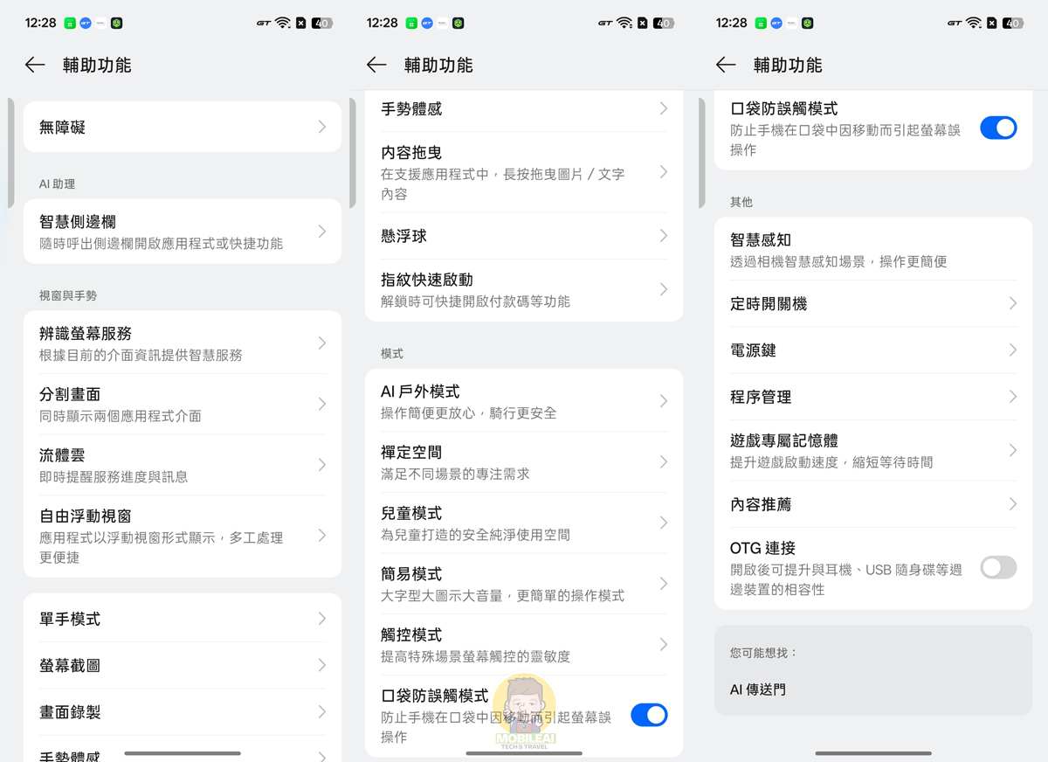Tap GT mode icon in right screen status bar
The height and width of the screenshot is (762, 1048).
coord(955,24)
